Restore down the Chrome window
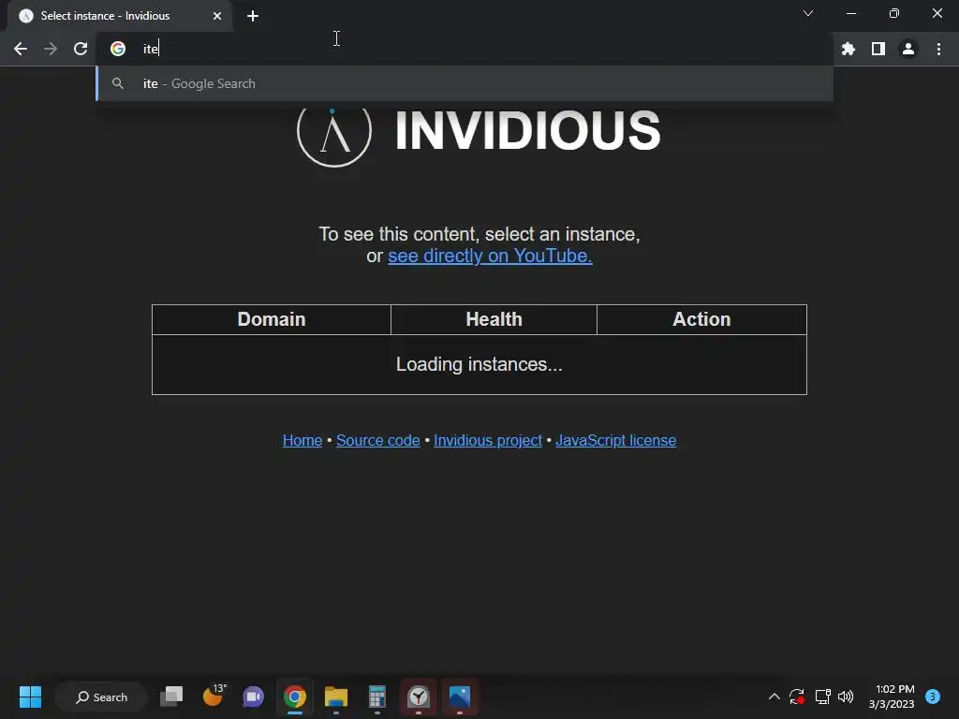The image size is (959, 719). point(894,13)
